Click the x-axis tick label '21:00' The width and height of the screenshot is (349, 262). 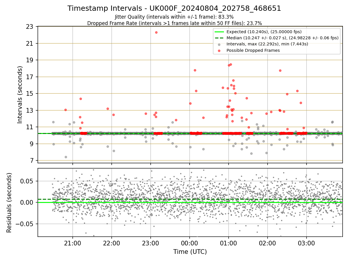(73, 243)
